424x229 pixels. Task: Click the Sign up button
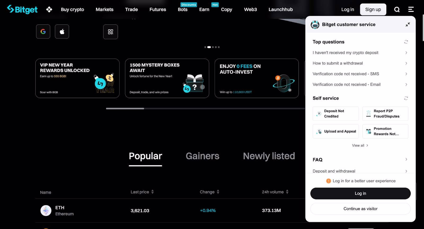tap(373, 10)
